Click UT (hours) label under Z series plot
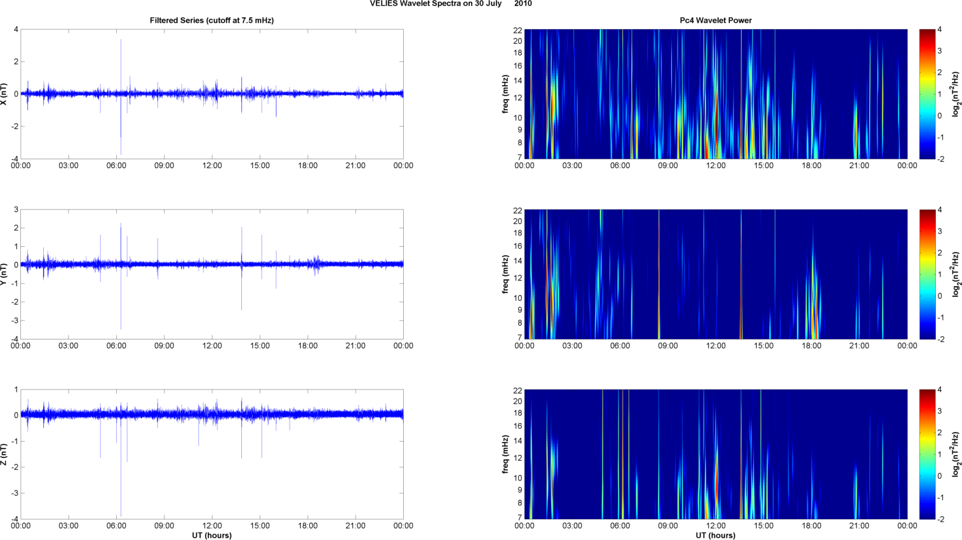This screenshot has height=540, width=962. [x=211, y=535]
